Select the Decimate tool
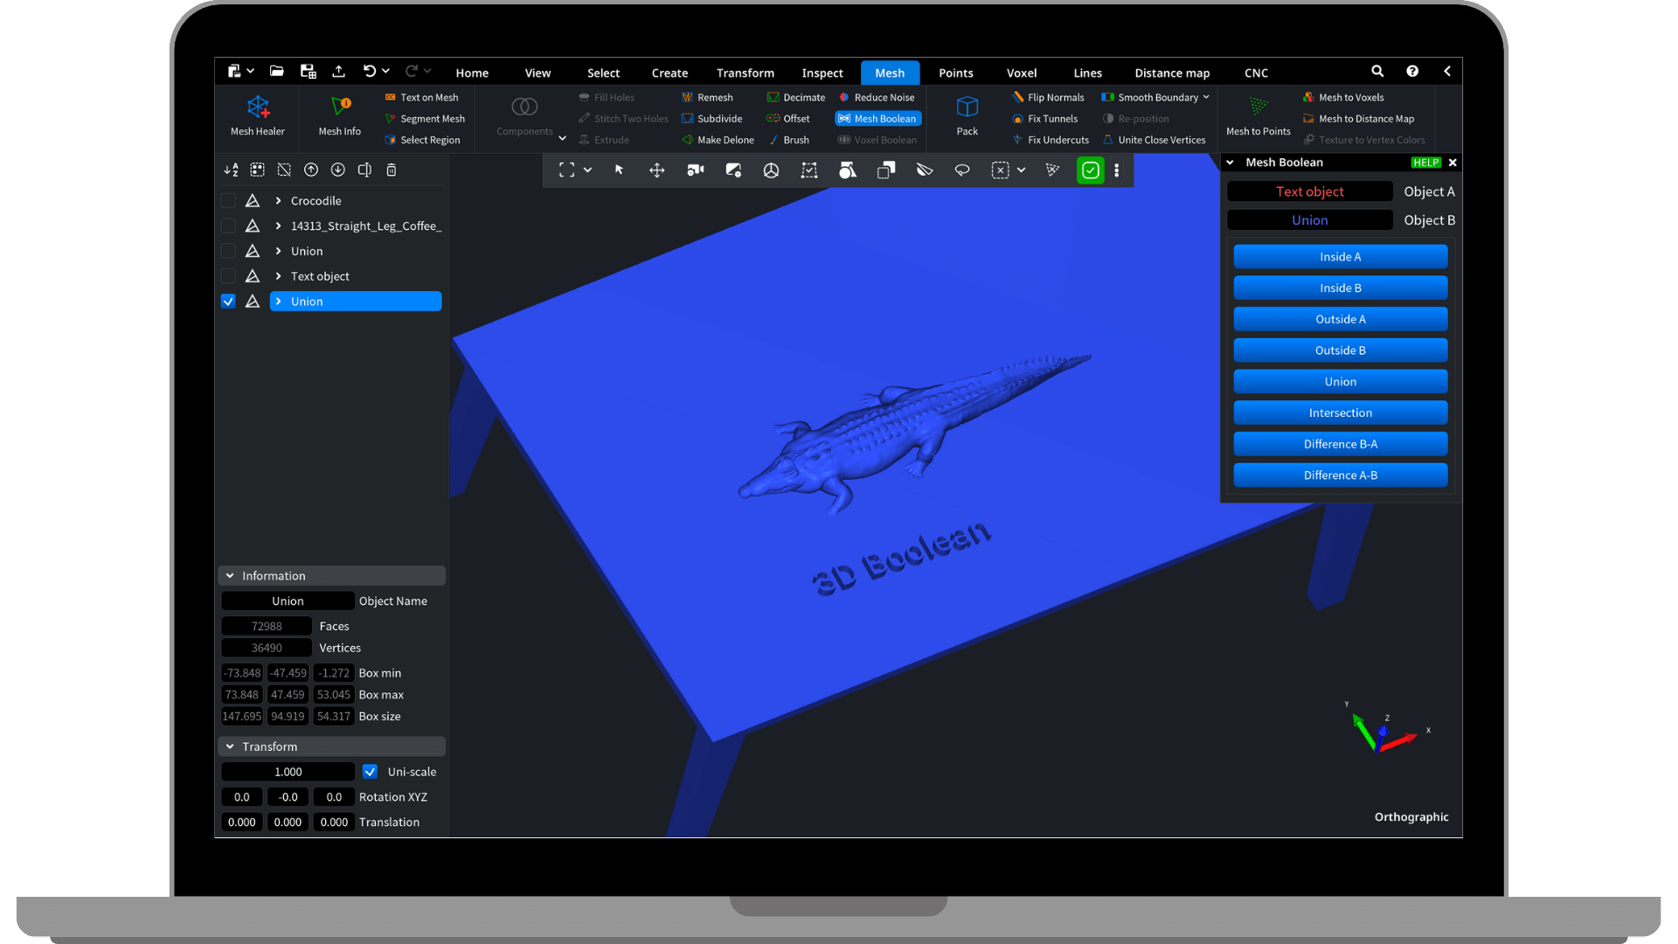The height and width of the screenshot is (944, 1678). (x=795, y=97)
